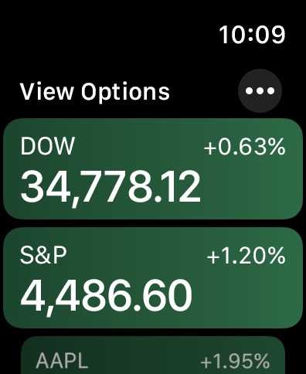This screenshot has height=374, width=306.
Task: Select the DOW ticker label
Action: click(x=48, y=146)
